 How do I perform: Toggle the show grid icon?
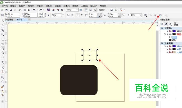(x=90, y=10)
